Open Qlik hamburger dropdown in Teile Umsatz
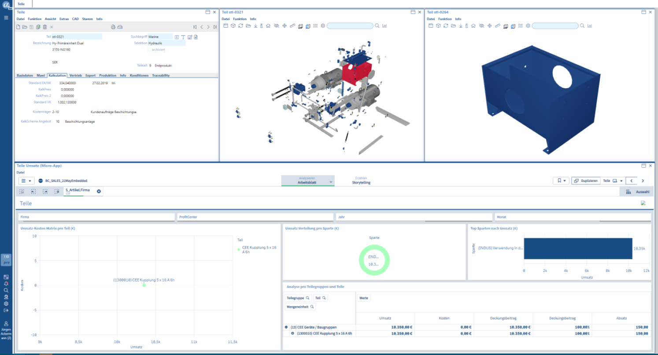658x355 pixels. pyautogui.click(x=26, y=181)
